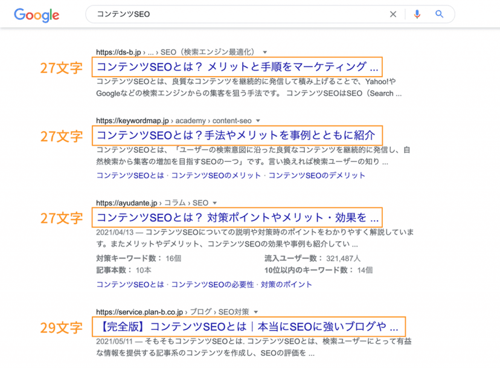500x368 pixels.
Task: Open sitelink コンテンツSEOのメリット
Action: (216, 175)
